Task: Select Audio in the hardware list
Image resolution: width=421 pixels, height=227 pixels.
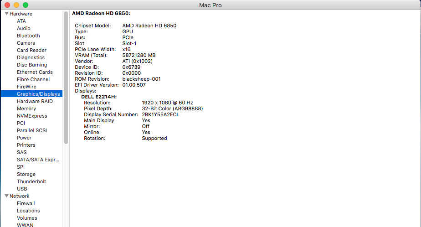Action: 24,28
